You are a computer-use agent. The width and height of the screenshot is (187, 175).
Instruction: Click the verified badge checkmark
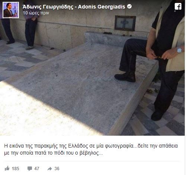coord(129,6)
